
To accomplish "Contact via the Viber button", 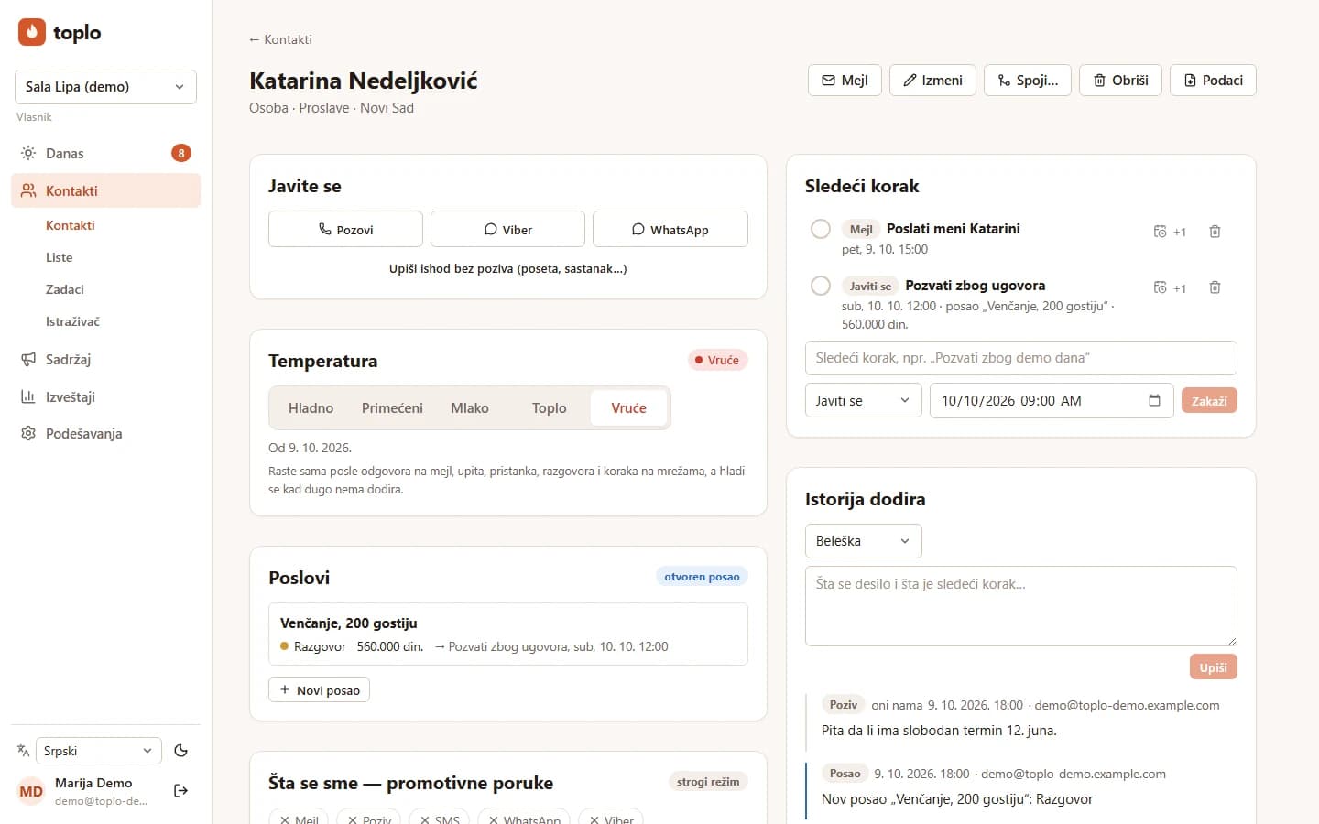I will coord(507,229).
